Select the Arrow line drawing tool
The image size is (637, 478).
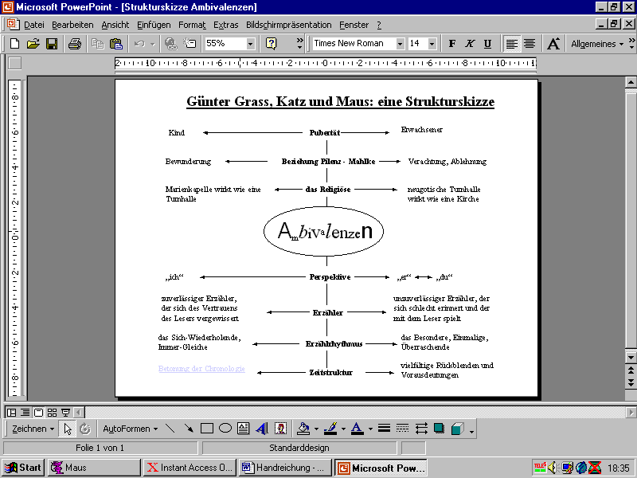tap(189, 429)
